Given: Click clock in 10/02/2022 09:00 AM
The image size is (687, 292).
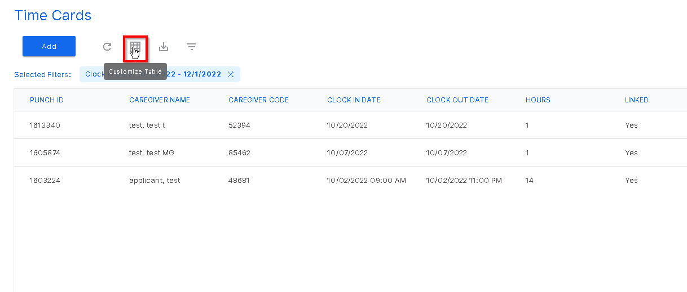Looking at the screenshot, I should click(x=367, y=180).
